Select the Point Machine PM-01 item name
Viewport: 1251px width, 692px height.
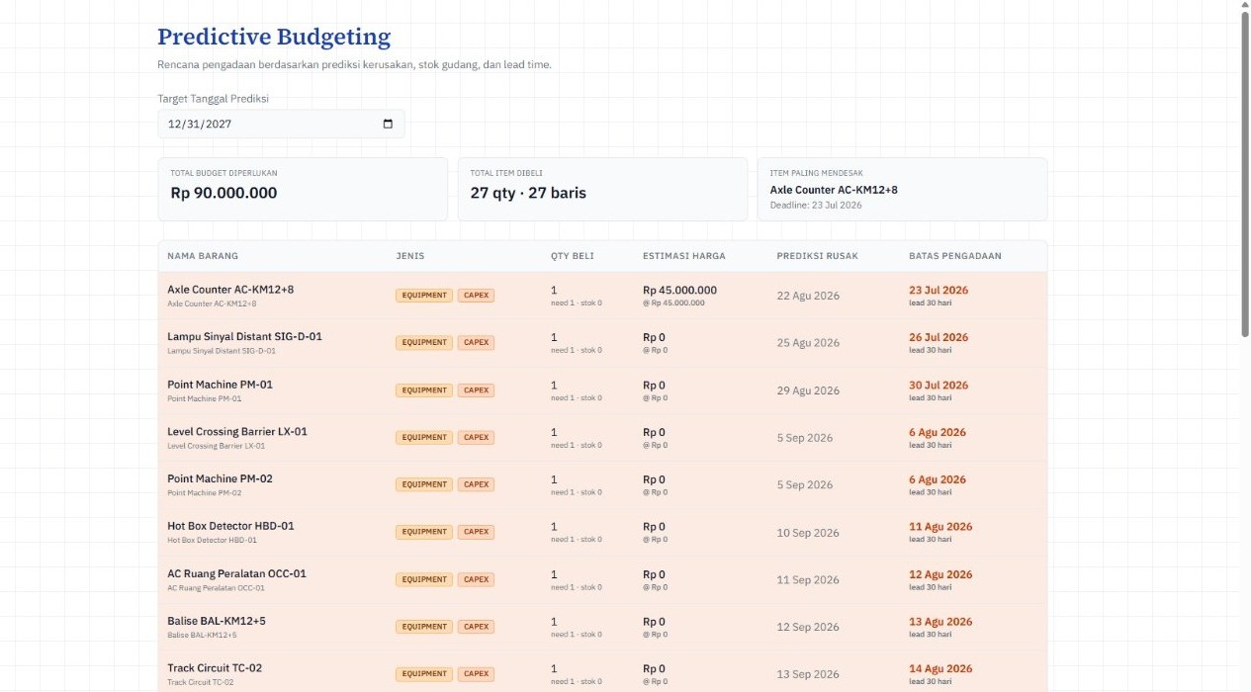pyautogui.click(x=220, y=384)
